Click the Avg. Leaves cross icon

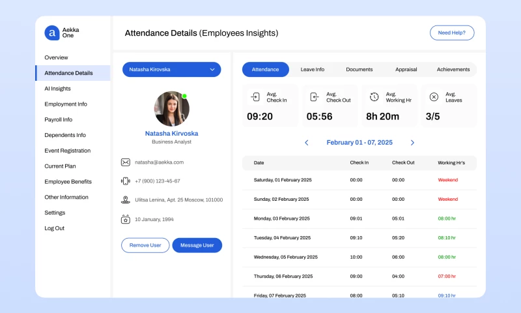[434, 97]
